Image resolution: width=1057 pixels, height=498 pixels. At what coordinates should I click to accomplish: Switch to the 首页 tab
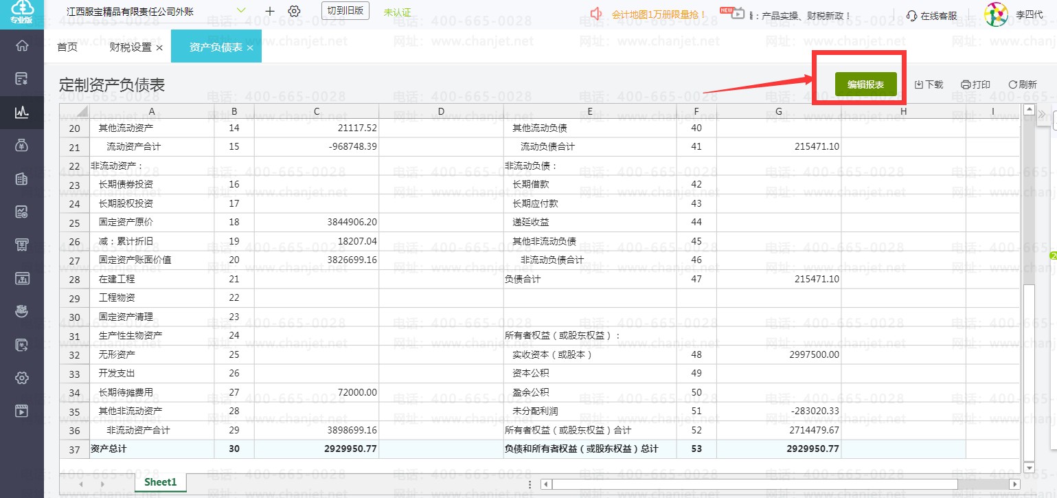coord(67,47)
